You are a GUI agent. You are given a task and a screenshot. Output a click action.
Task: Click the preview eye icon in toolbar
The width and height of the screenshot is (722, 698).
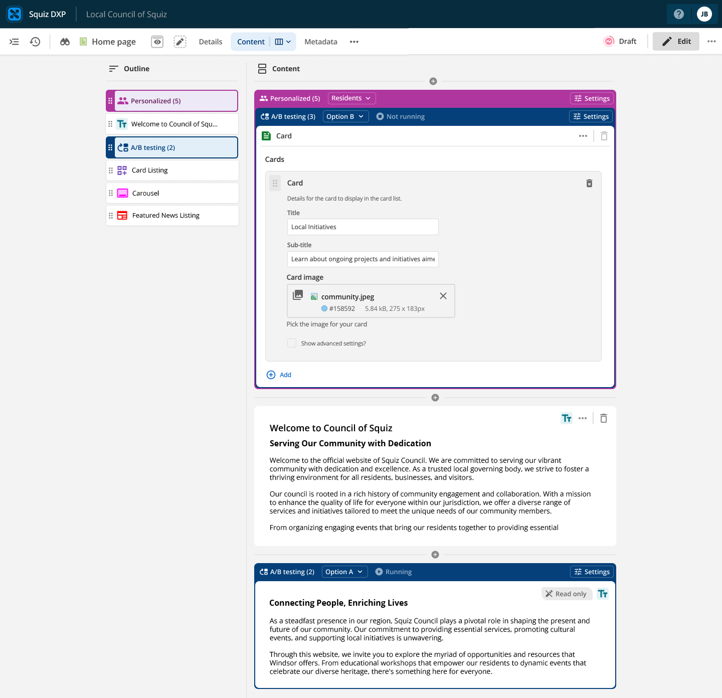click(x=157, y=42)
